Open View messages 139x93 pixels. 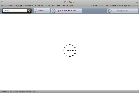67,5
